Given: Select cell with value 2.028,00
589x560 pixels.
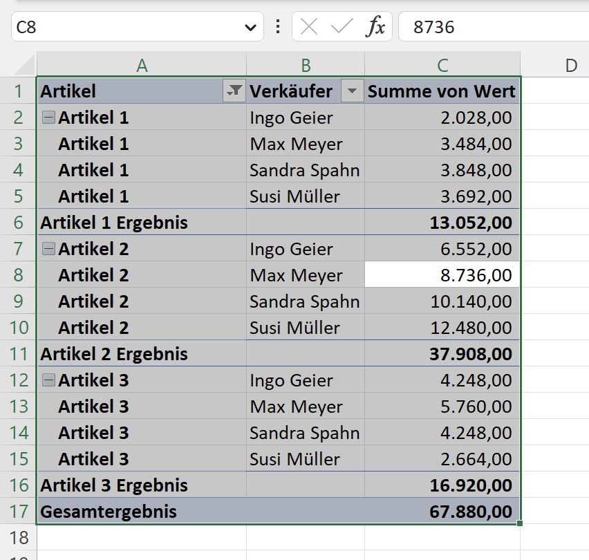Looking at the screenshot, I should [442, 118].
